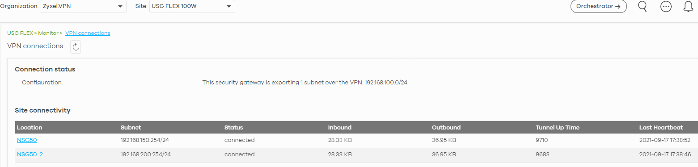Click the Orchestrator button

click(598, 6)
